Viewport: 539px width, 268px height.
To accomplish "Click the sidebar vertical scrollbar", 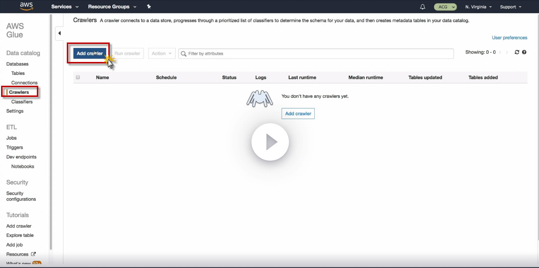I will coord(51,132).
